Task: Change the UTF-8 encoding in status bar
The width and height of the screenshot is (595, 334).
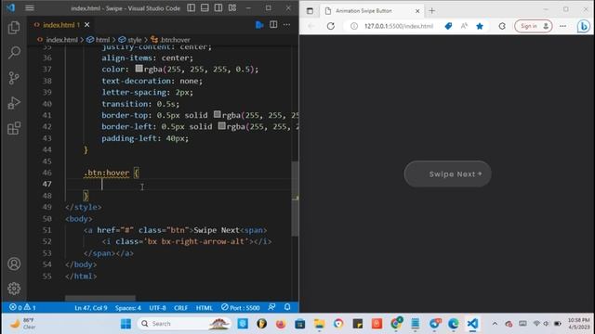Action: click(157, 308)
